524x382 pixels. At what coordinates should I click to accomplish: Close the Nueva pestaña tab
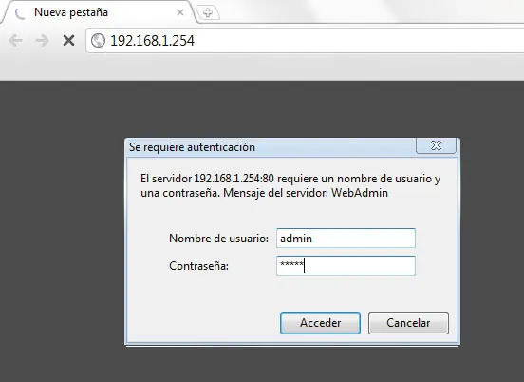[180, 12]
